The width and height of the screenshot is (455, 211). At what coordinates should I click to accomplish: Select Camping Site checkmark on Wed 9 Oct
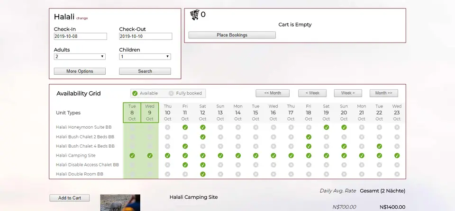[x=150, y=156]
